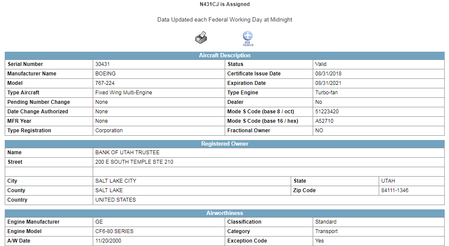Click MFR Year label
The image size is (449, 246).
[19, 121]
